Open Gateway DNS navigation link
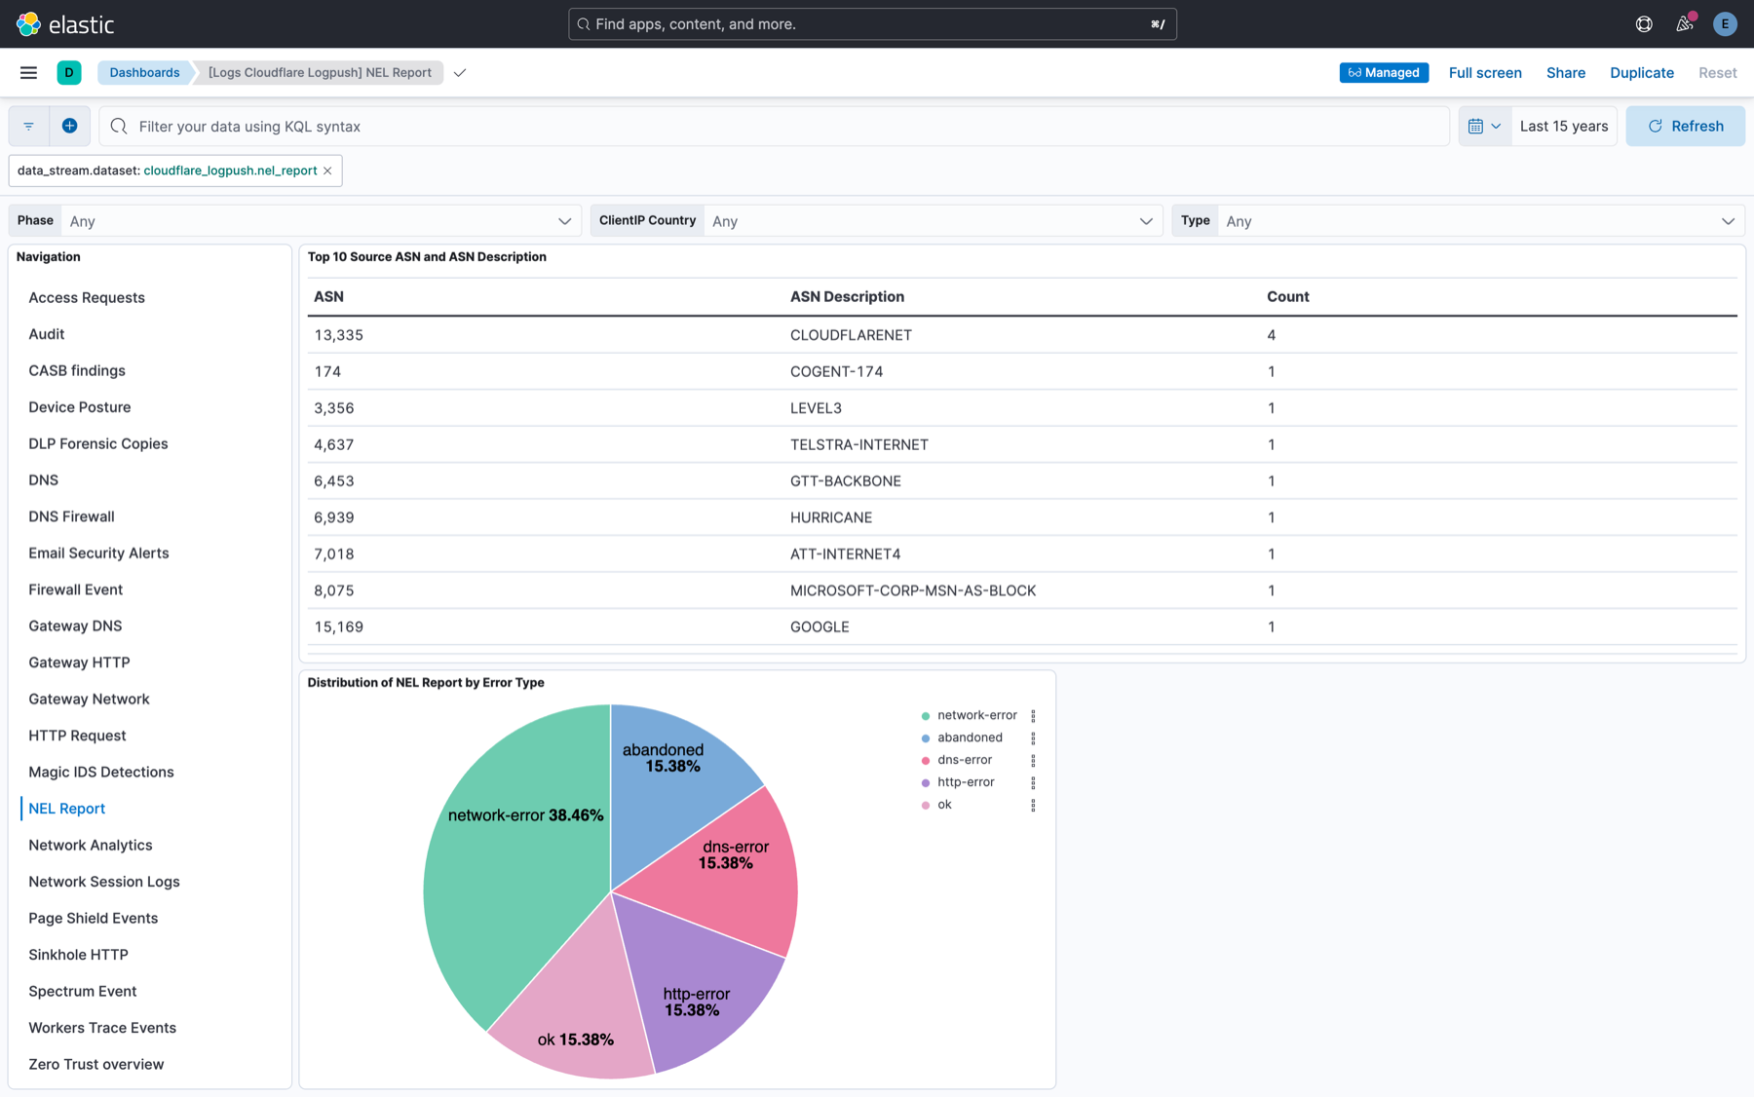 (x=75, y=626)
